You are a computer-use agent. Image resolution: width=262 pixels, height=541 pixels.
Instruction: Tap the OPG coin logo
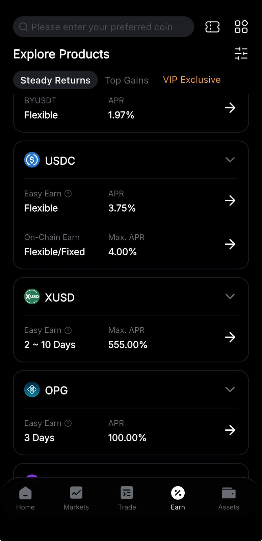point(32,390)
